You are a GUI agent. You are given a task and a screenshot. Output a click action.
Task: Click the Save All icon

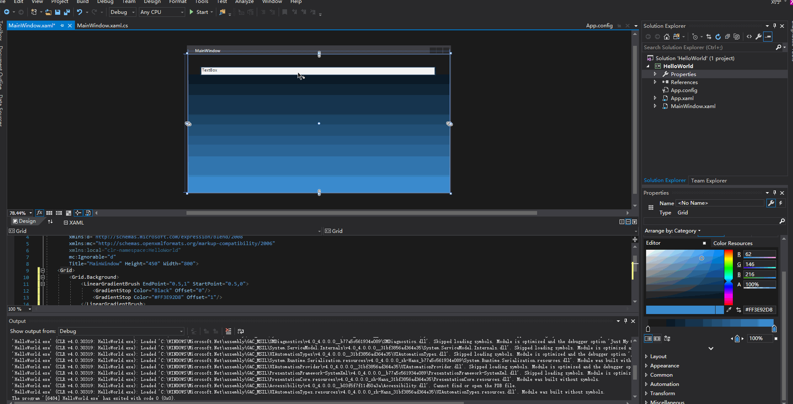click(x=67, y=12)
